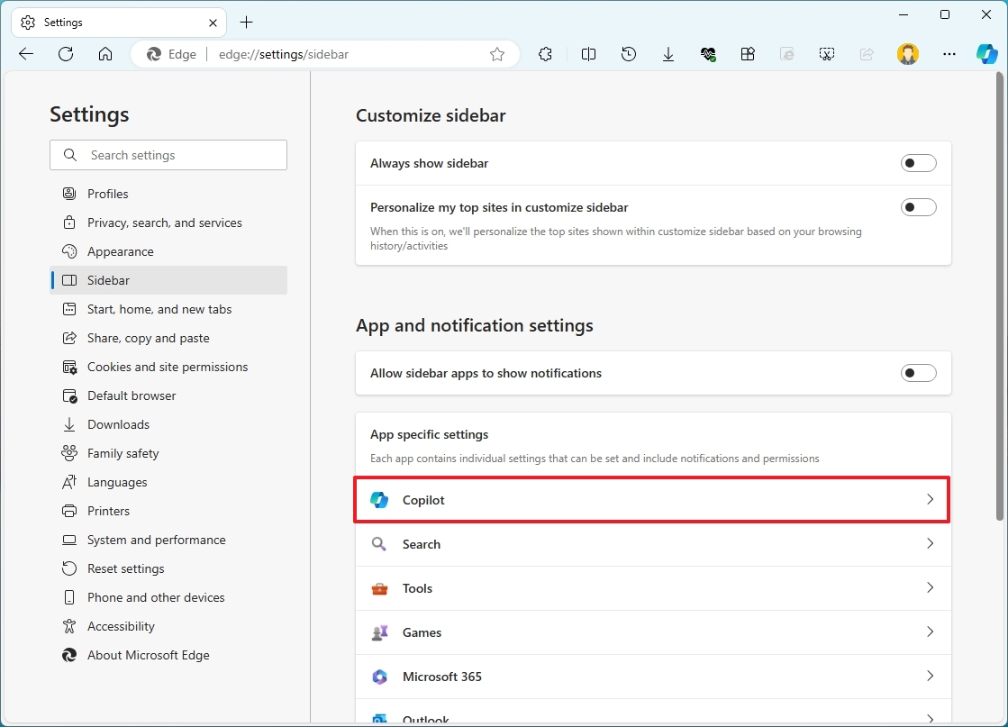
Task: Open the Settings and more ellipsis menu
Action: pyautogui.click(x=949, y=54)
